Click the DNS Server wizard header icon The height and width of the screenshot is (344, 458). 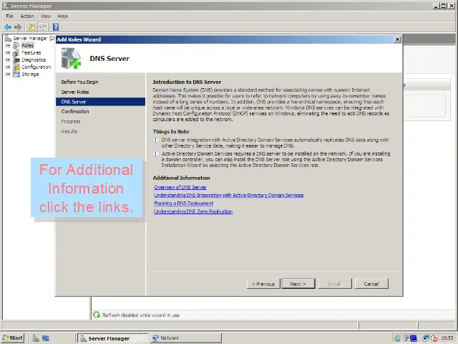[x=71, y=58]
